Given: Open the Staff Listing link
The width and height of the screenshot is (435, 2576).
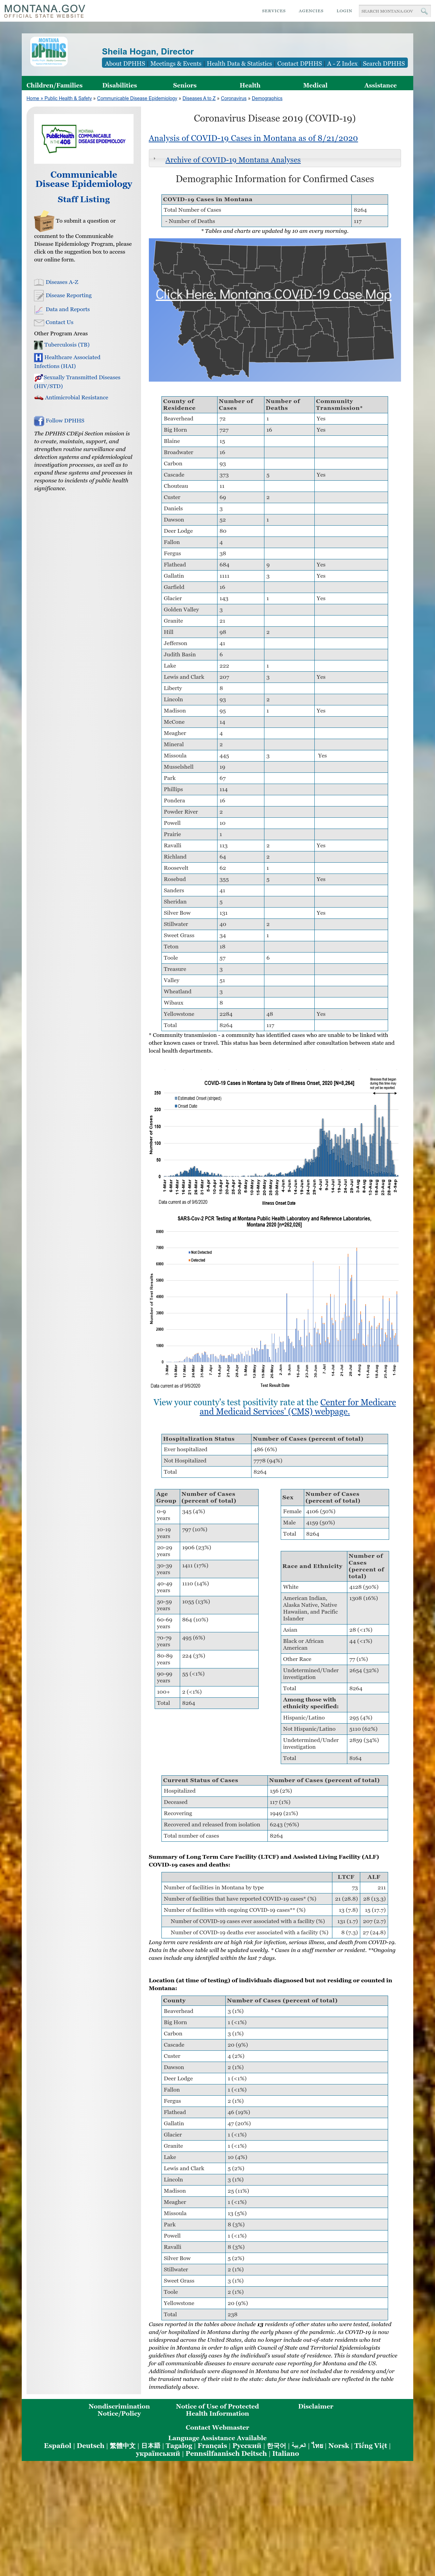Looking at the screenshot, I should tap(84, 199).
